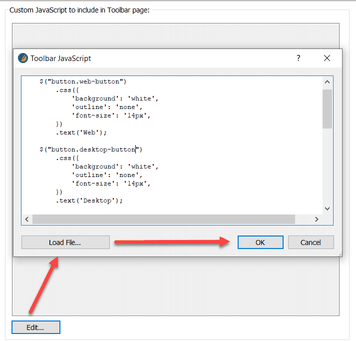Click the second 'background': 'white' line
Viewport: 356px width, 341px height.
[x=115, y=166]
